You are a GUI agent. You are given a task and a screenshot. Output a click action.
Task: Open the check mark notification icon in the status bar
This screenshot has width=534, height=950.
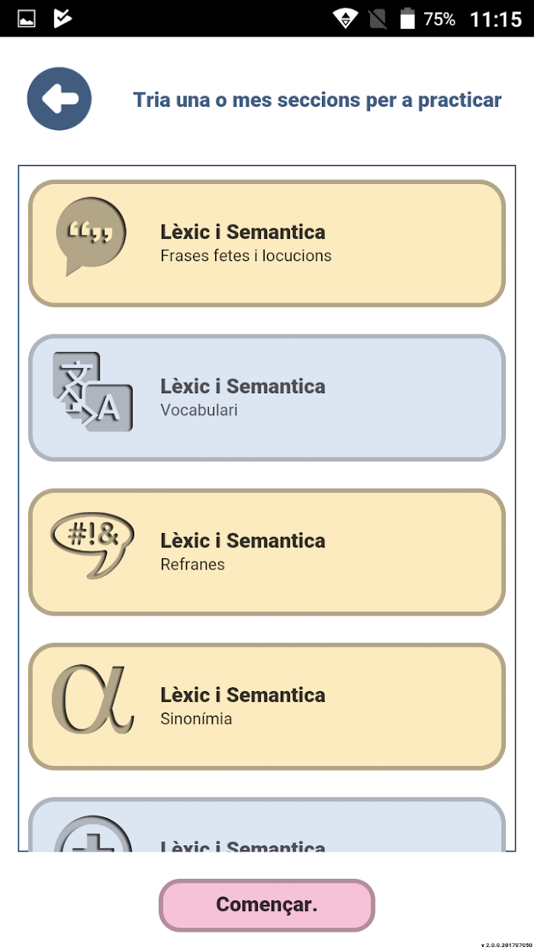(x=63, y=19)
